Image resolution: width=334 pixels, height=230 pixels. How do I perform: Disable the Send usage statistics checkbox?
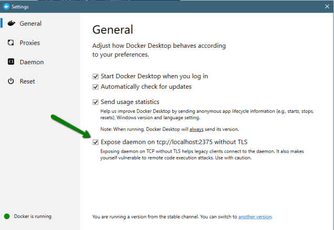[96, 102]
